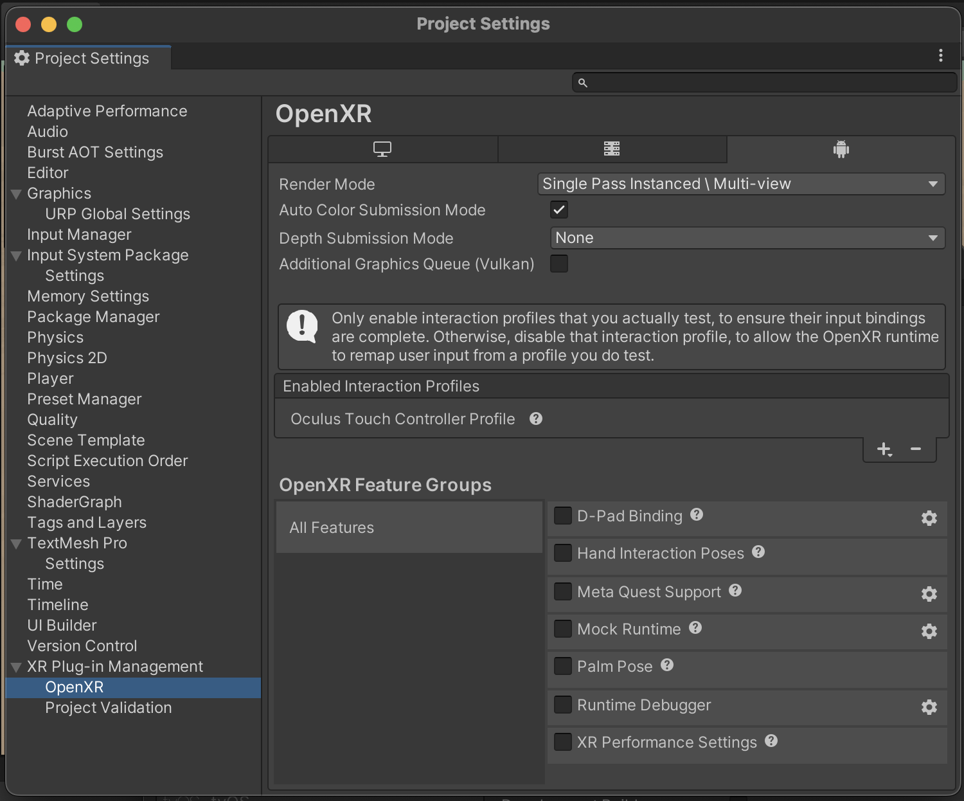Image resolution: width=964 pixels, height=801 pixels.
Task: Open Physics 2D settings
Action: click(x=67, y=358)
